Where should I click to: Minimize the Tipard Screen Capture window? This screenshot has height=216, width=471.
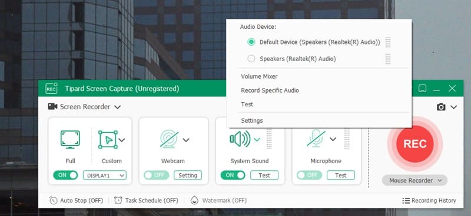[437, 89]
